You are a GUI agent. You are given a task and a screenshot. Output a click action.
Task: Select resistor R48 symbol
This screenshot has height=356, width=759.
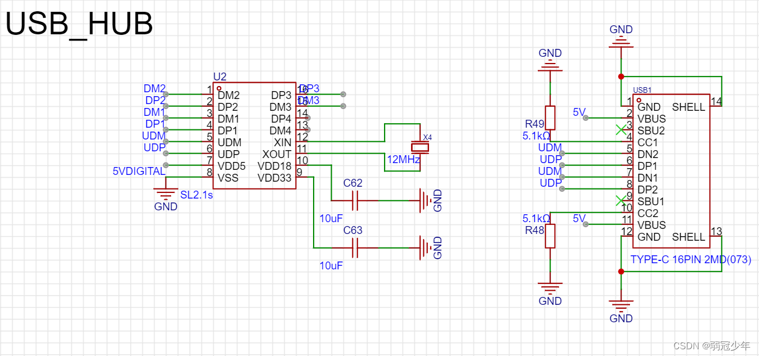pyautogui.click(x=550, y=236)
